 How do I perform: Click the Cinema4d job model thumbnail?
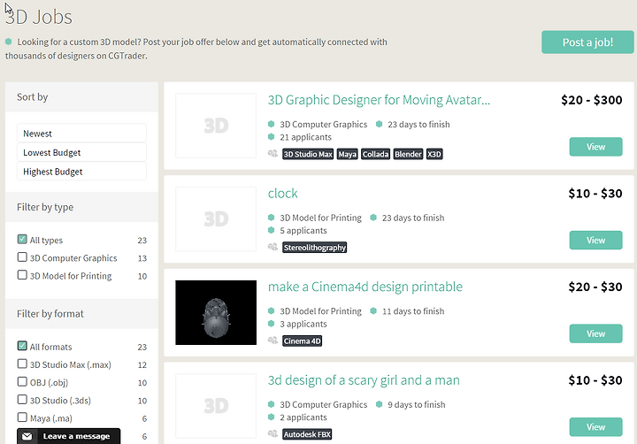[216, 312]
